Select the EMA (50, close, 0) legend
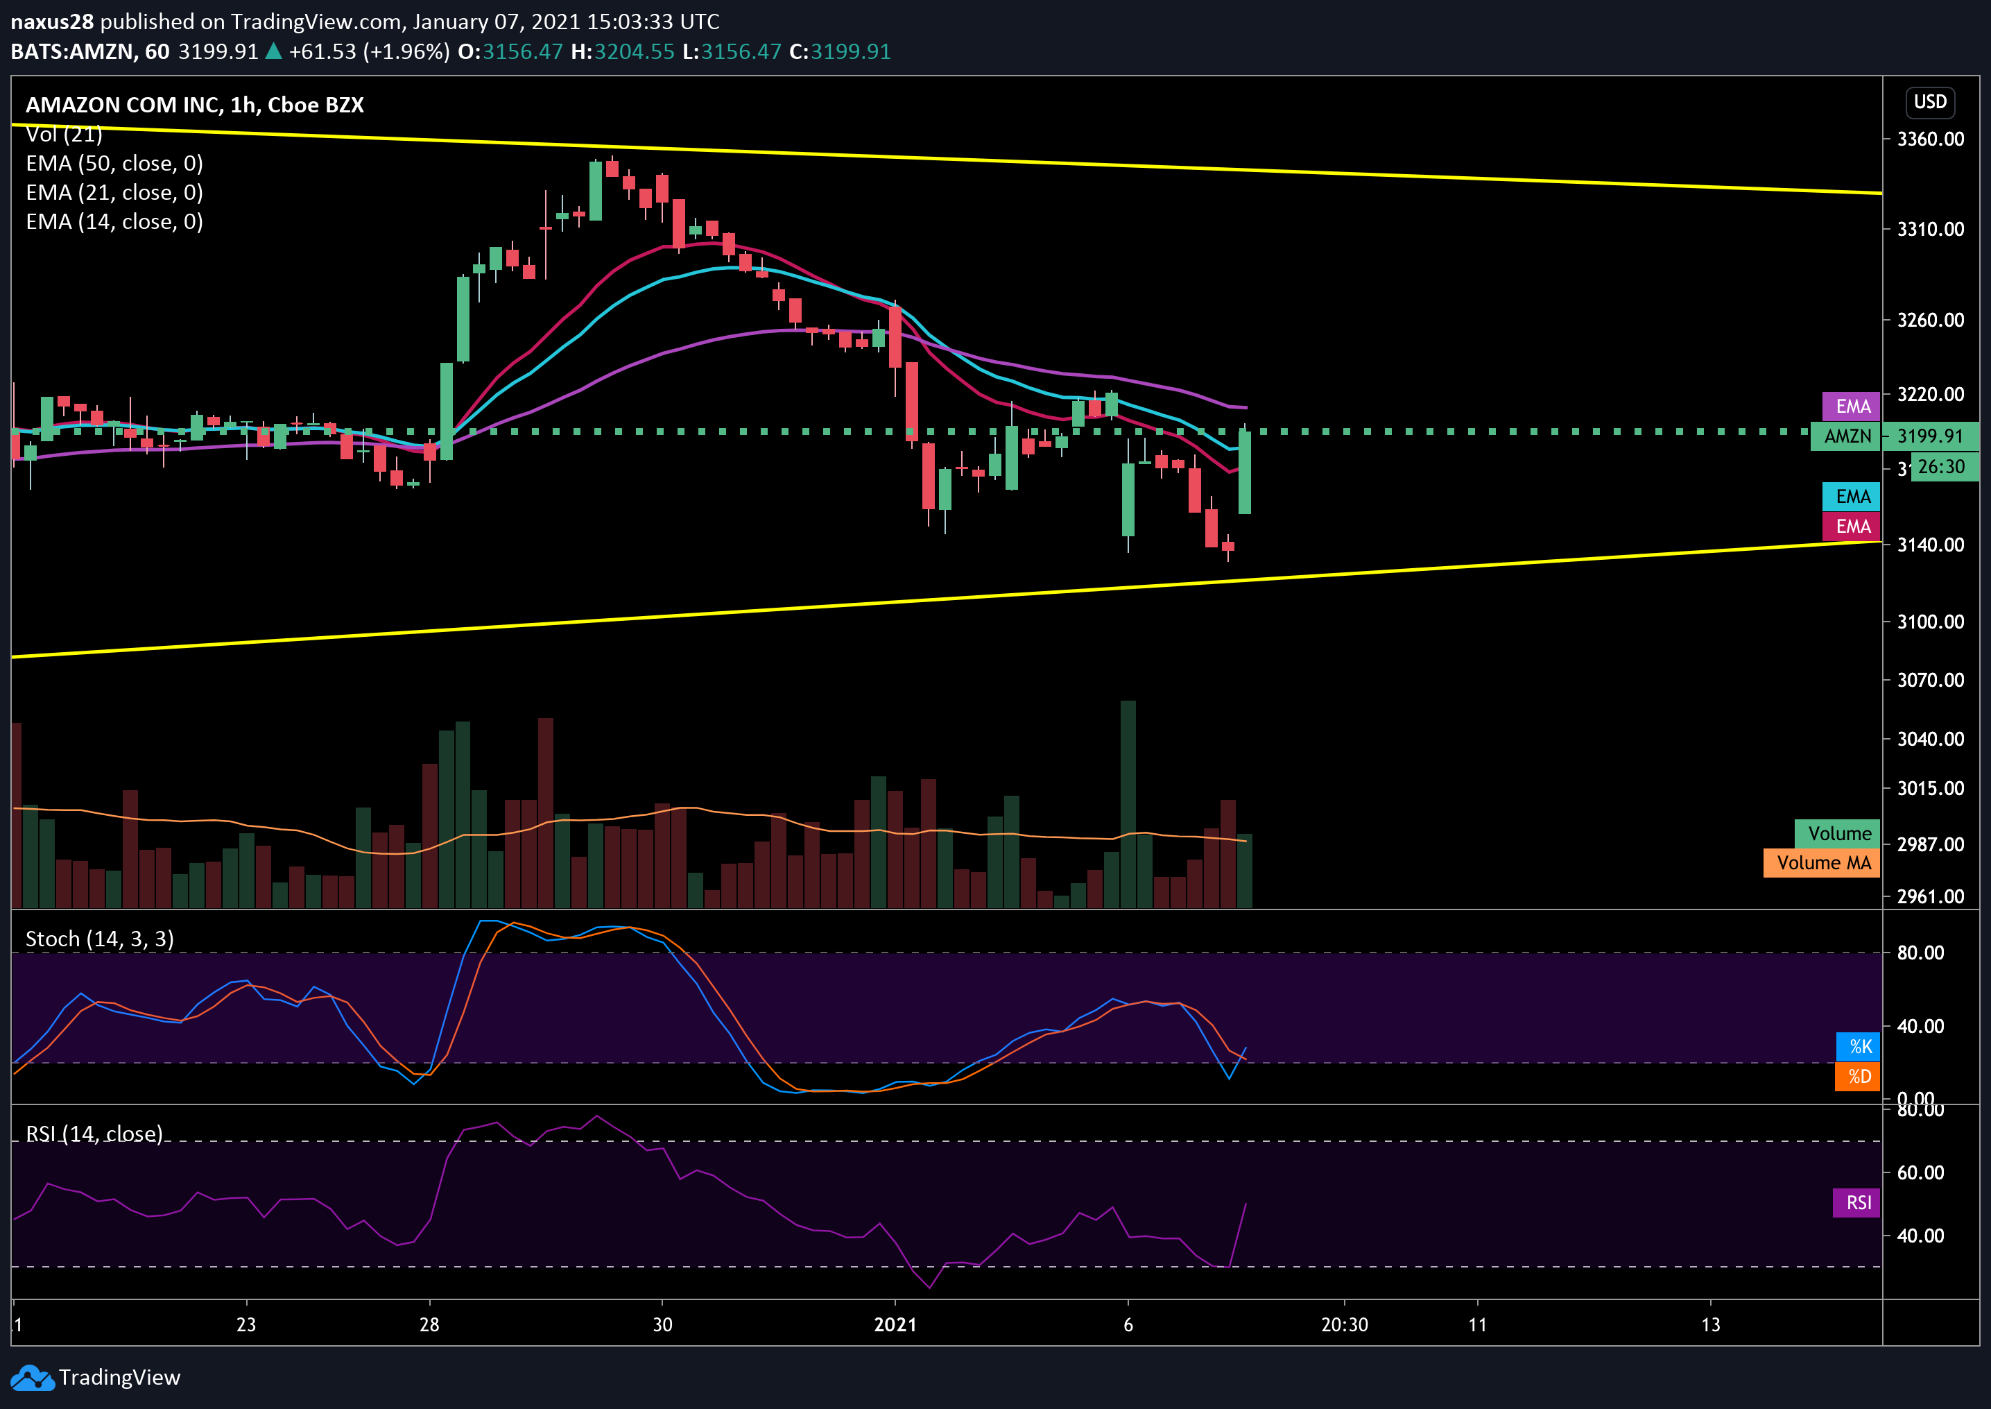The width and height of the screenshot is (1991, 1409). pyautogui.click(x=114, y=163)
